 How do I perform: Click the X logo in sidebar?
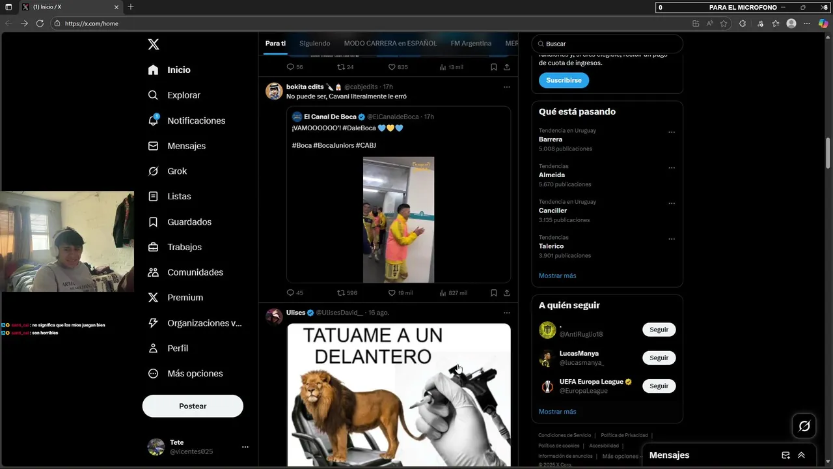[154, 44]
